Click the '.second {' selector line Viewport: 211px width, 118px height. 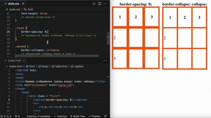click(22, 47)
